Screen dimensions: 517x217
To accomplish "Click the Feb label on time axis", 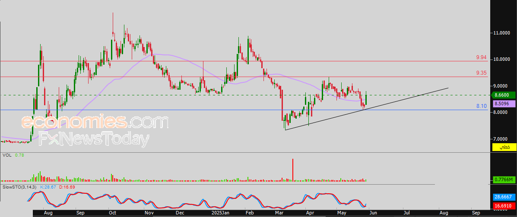I will coord(249,213).
